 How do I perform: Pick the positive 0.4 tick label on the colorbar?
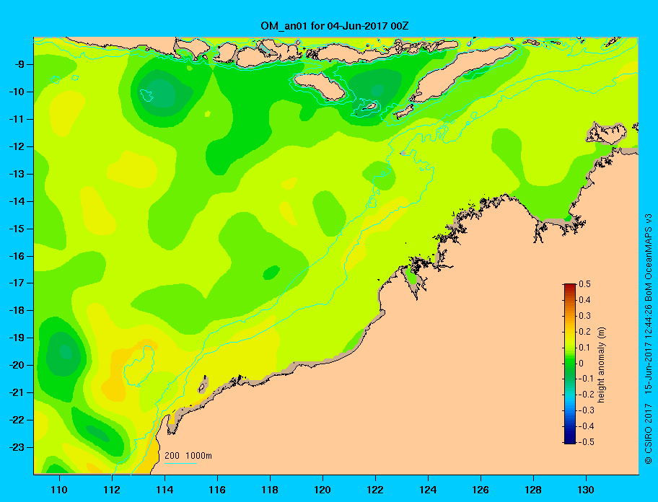coord(584,300)
